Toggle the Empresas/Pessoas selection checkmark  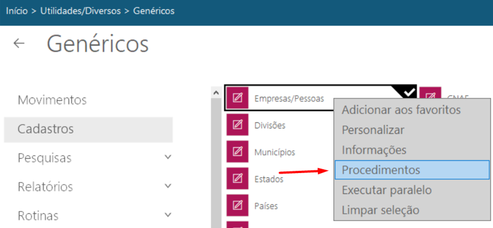click(409, 92)
